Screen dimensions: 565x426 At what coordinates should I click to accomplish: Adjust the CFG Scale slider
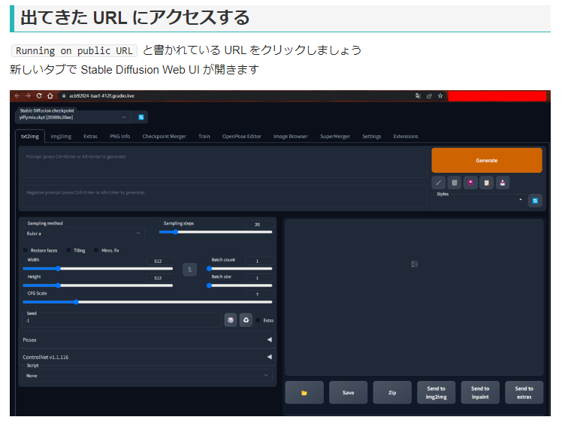(x=147, y=302)
